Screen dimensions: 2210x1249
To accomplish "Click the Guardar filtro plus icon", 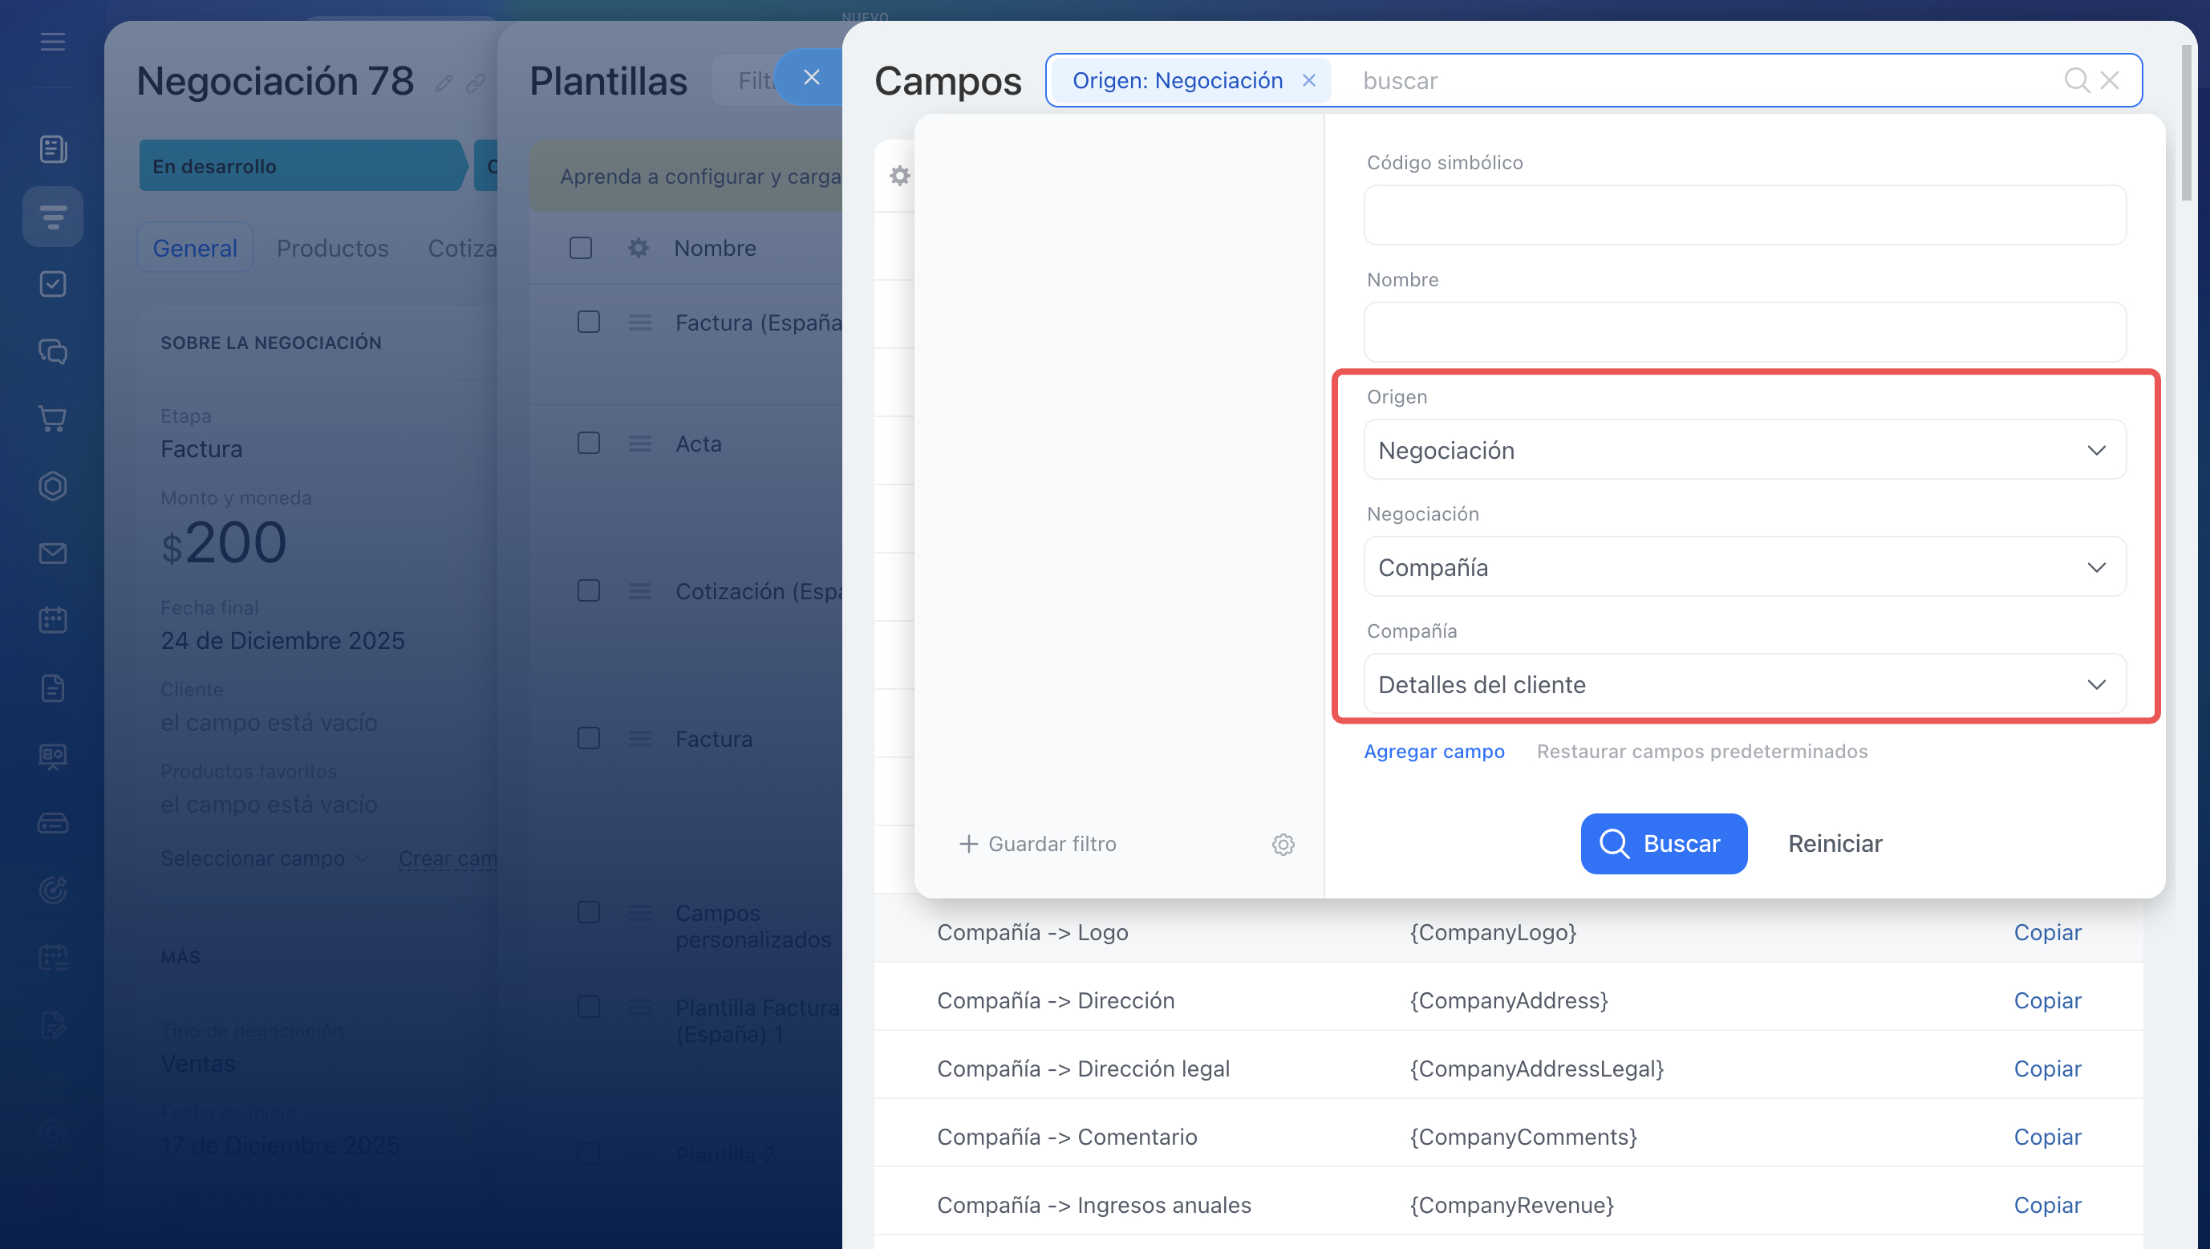I will (967, 844).
